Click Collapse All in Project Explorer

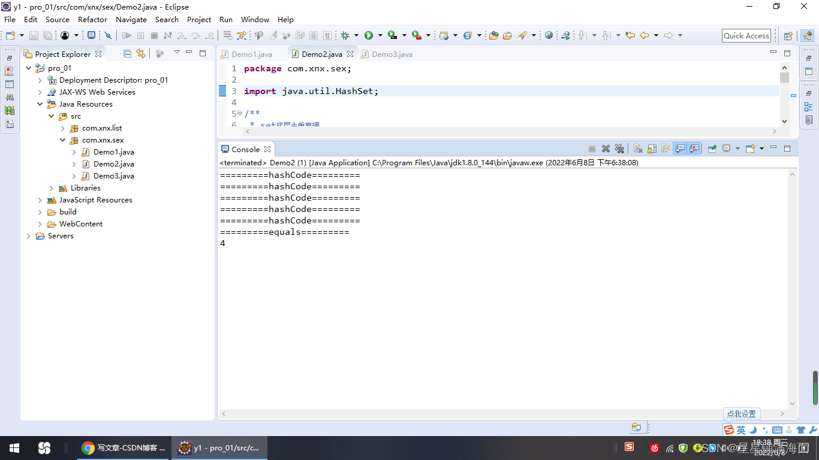click(x=127, y=53)
